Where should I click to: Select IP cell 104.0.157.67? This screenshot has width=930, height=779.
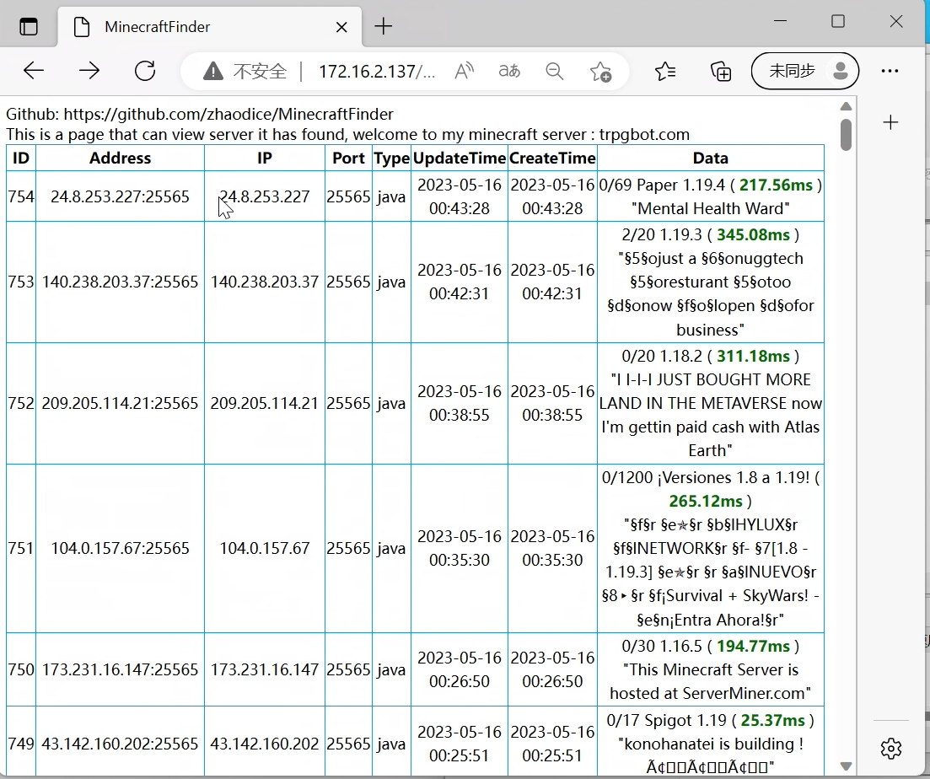coord(265,548)
